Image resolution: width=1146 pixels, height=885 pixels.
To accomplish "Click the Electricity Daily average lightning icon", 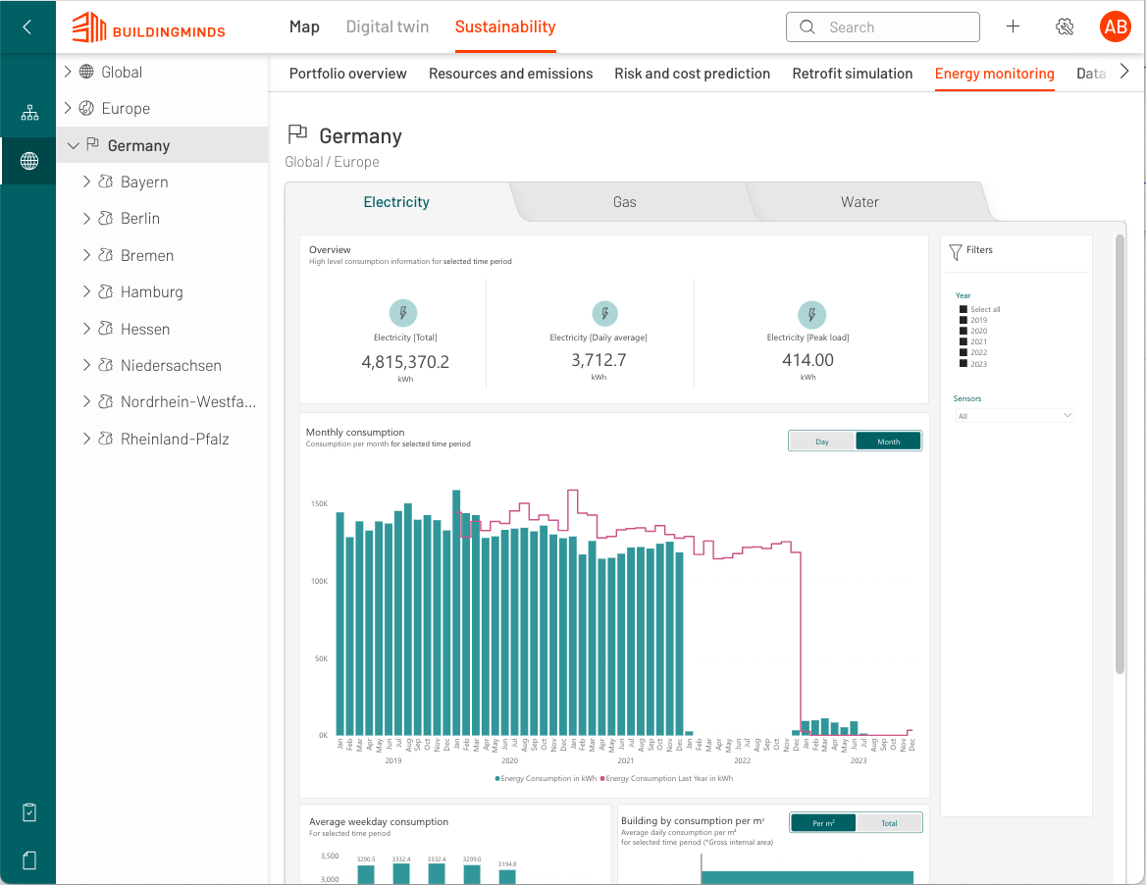I will coord(605,314).
